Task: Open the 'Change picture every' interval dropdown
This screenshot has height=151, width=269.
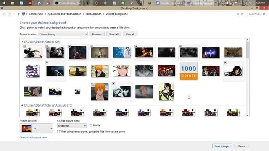Action: [x=72, y=126]
